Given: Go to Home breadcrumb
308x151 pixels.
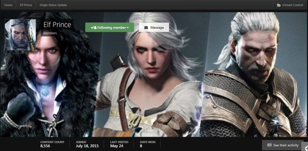Looking at the screenshot, I should [x=8, y=5].
